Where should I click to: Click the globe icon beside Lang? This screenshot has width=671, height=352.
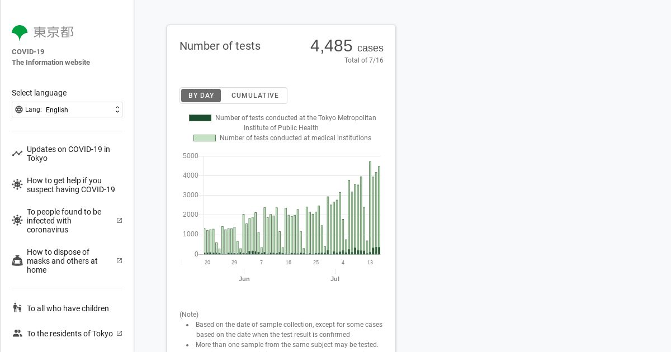(x=19, y=110)
